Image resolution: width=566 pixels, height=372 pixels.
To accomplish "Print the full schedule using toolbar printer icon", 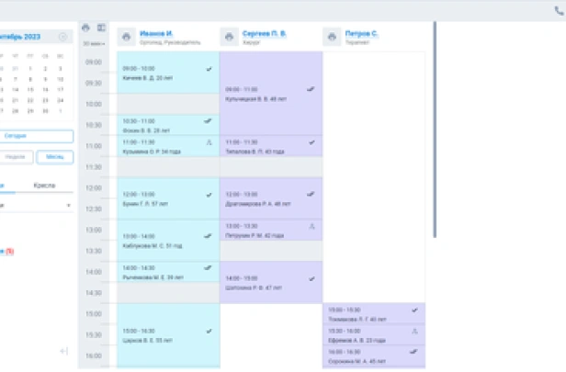I will 86,28.
